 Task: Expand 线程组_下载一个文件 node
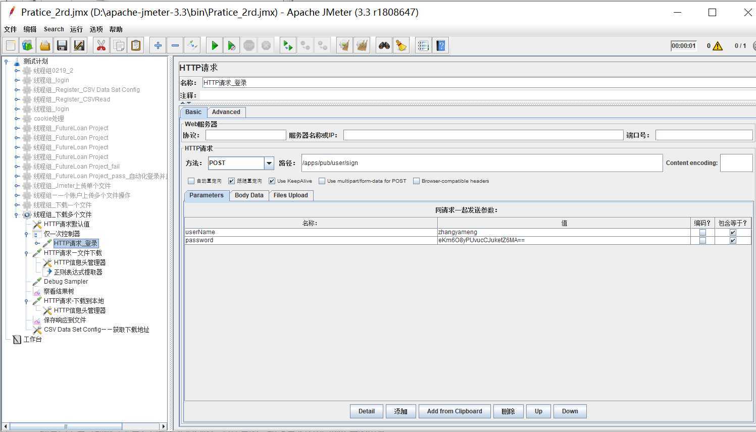17,205
